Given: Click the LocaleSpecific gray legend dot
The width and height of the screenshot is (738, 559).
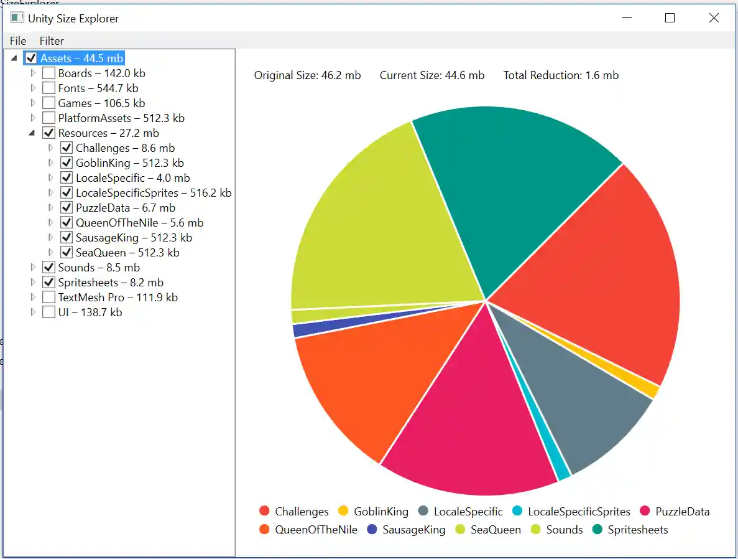Looking at the screenshot, I should [425, 511].
